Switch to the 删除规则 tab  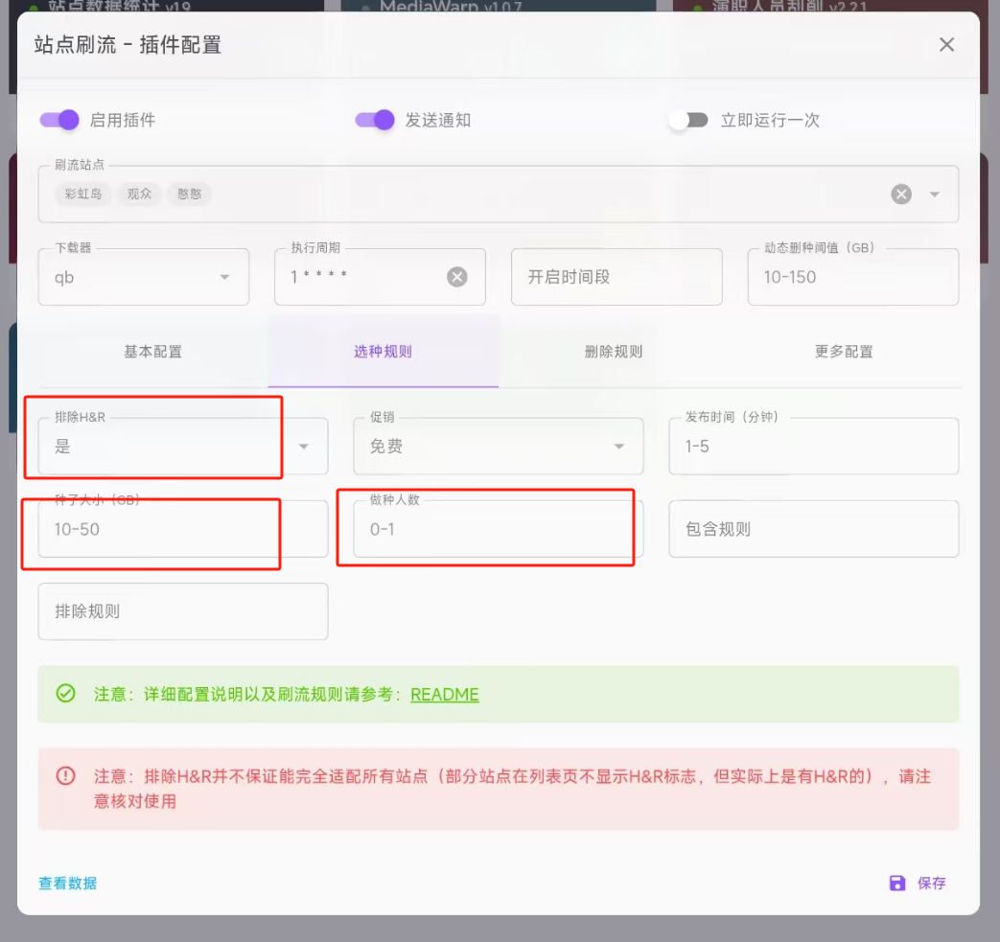[x=614, y=352]
